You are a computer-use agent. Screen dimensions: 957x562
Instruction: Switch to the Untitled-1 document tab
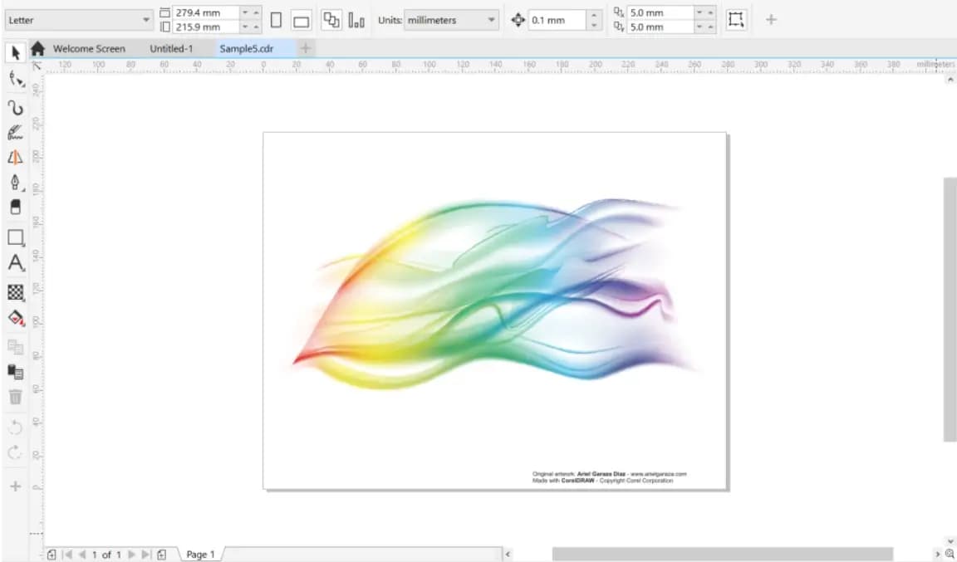tap(171, 49)
